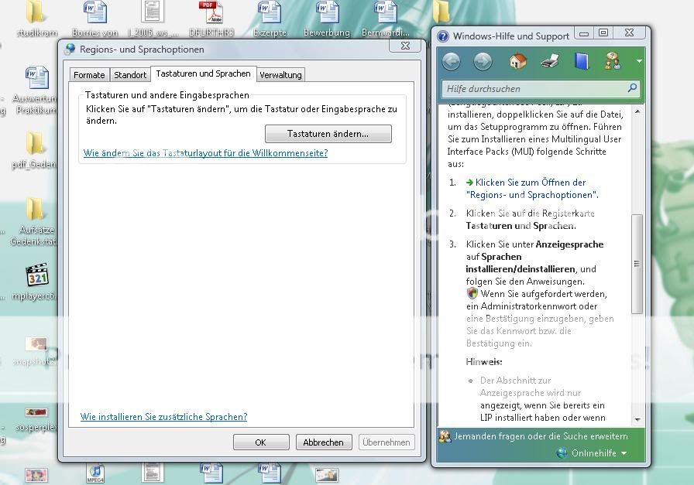694x485 pixels.
Task: Maximize the Windows-Hilfe und Support window
Action: [603, 33]
